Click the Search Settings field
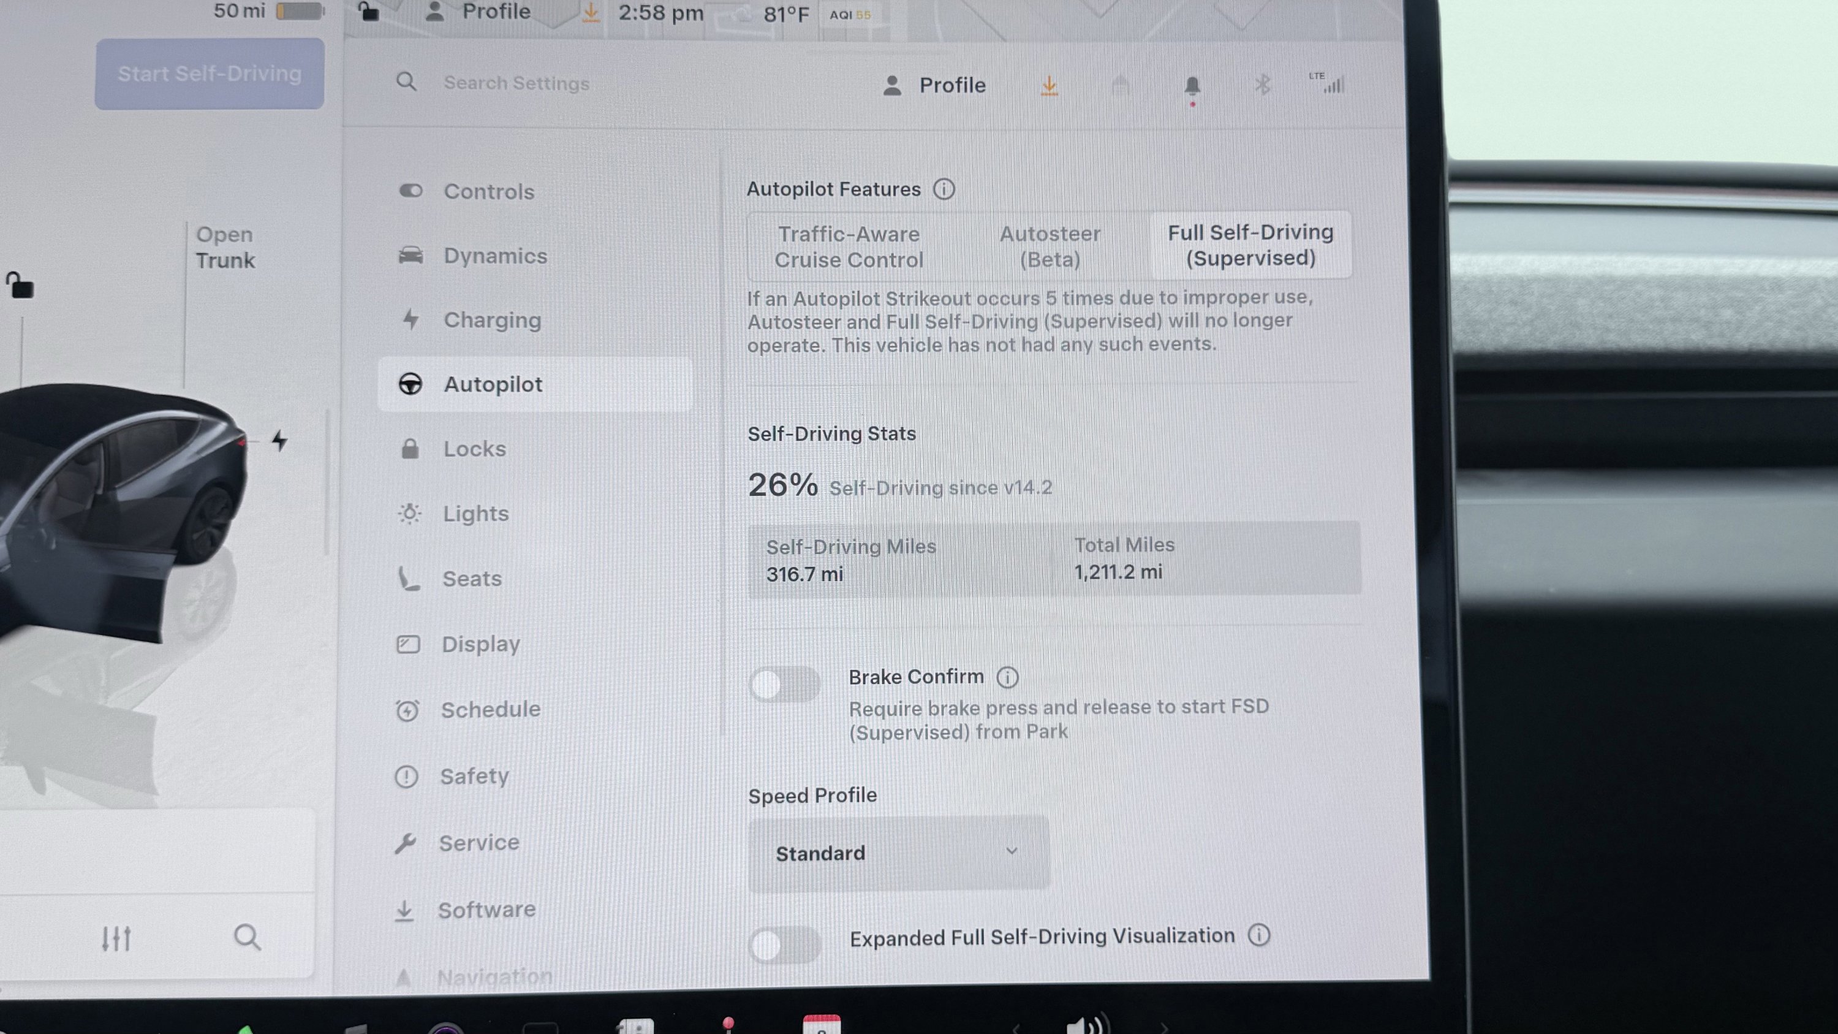This screenshot has width=1838, height=1034. pyautogui.click(x=516, y=83)
